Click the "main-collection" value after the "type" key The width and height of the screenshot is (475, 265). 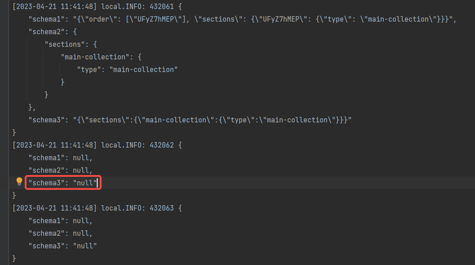point(144,70)
